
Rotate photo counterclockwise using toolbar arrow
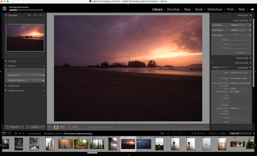click(106, 127)
